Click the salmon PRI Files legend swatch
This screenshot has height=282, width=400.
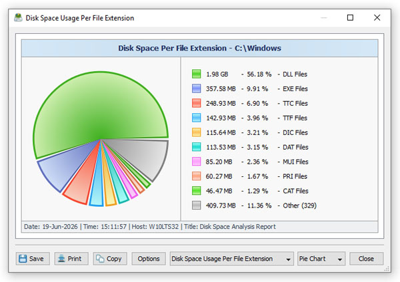click(x=196, y=176)
